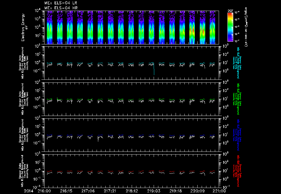The image size is (281, 194).
Task: Click the '217:06' time axis label
Action: click(x=88, y=191)
